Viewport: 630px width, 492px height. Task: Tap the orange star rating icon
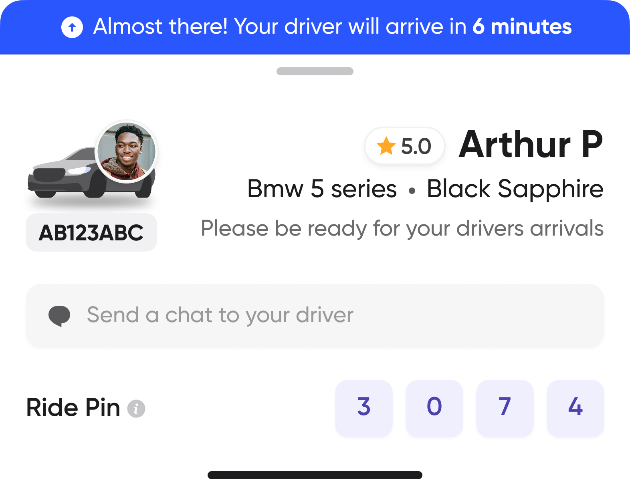[386, 146]
